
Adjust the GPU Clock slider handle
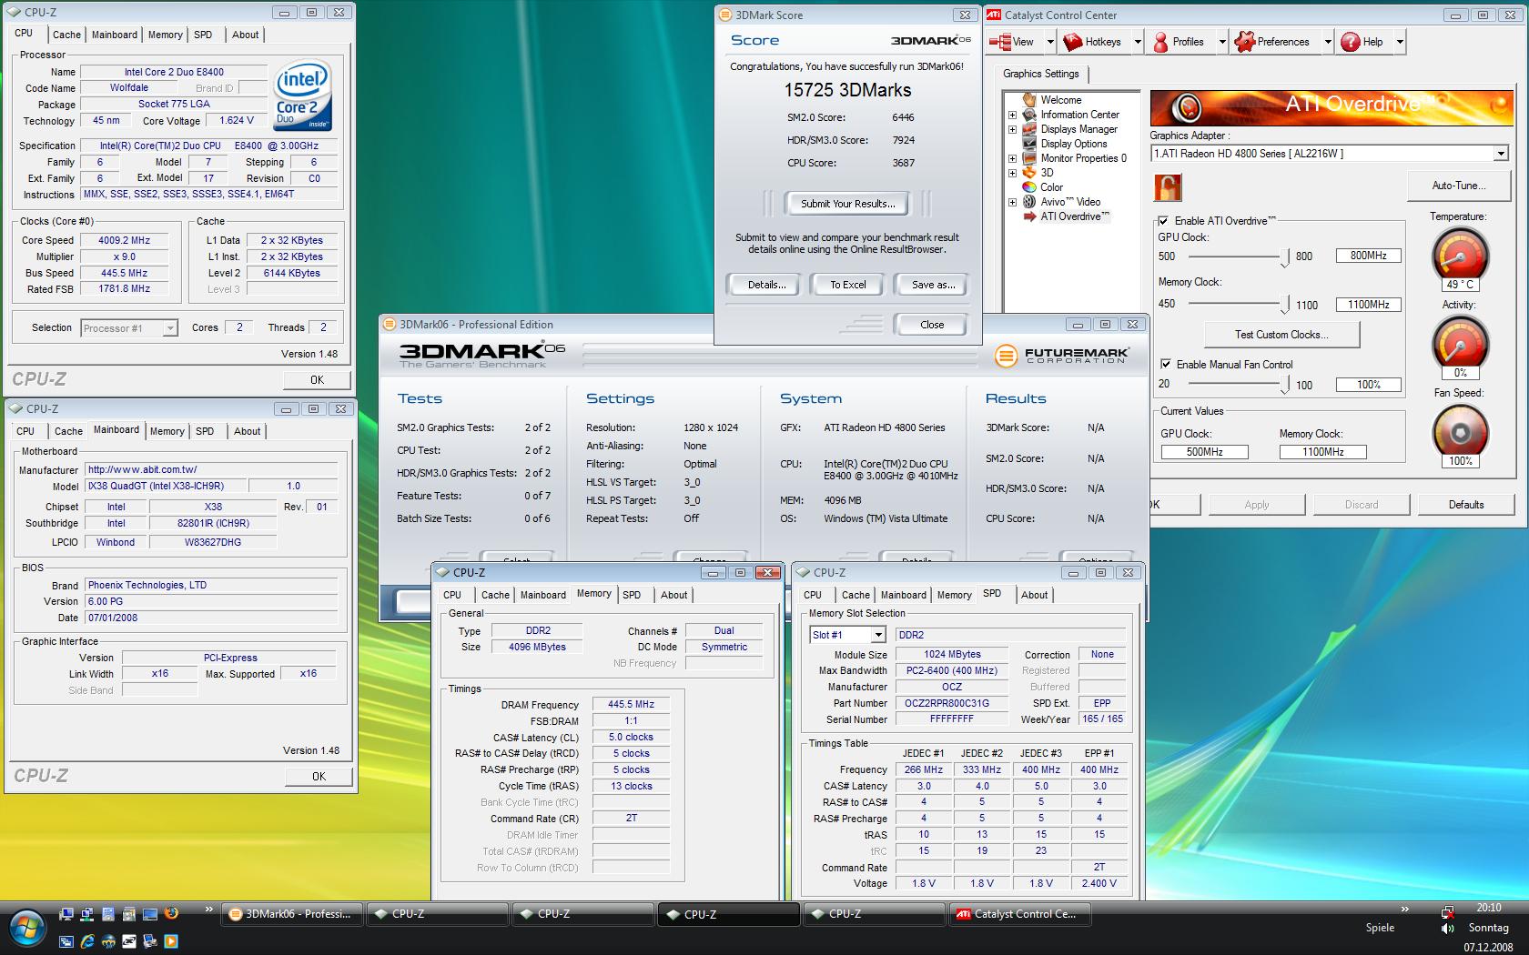coord(1284,257)
